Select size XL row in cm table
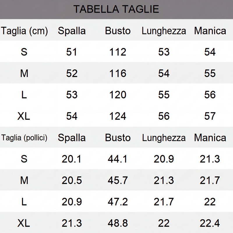 point(116,116)
